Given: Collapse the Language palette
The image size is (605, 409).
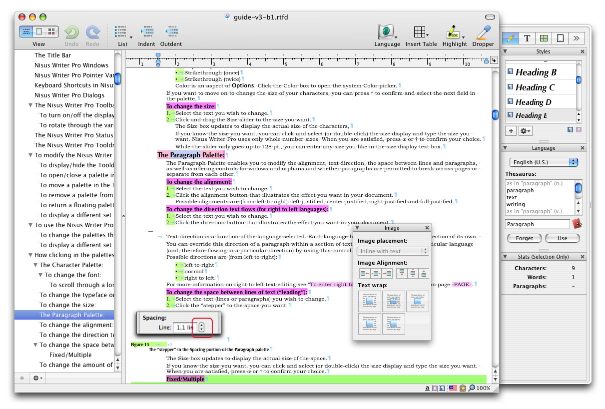Looking at the screenshot, I should [x=505, y=148].
